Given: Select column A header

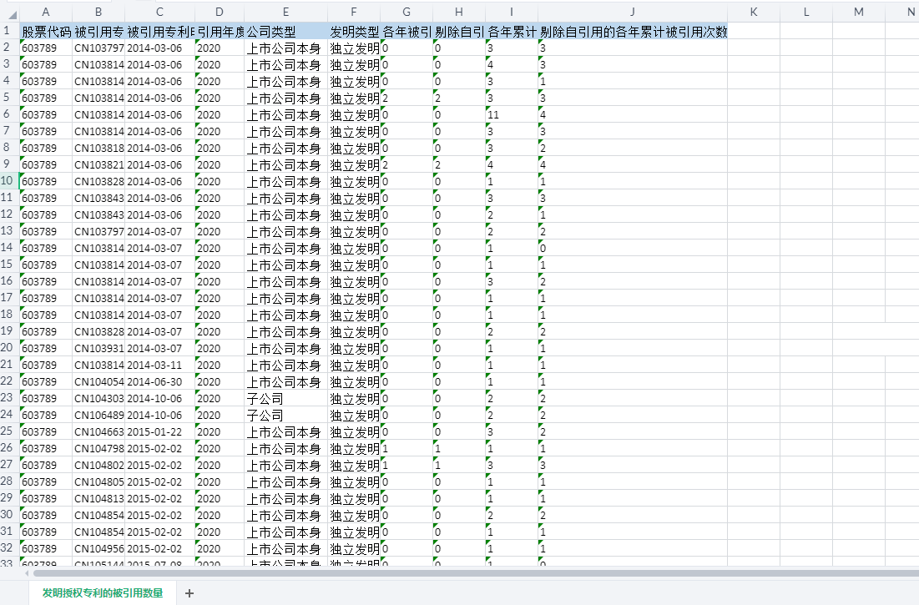Looking at the screenshot, I should click(45, 12).
